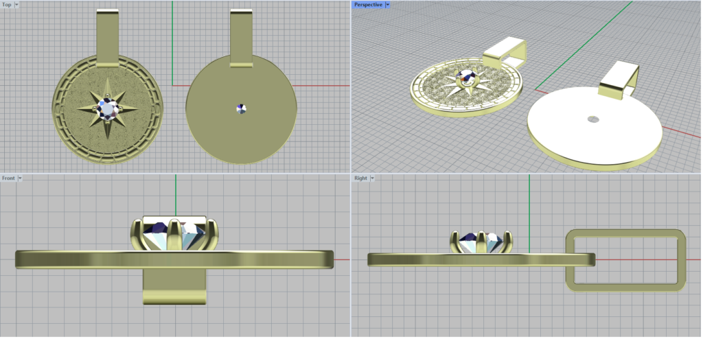Select the compass star gemstone in Top view
This screenshot has width=703, height=339.
[x=108, y=108]
